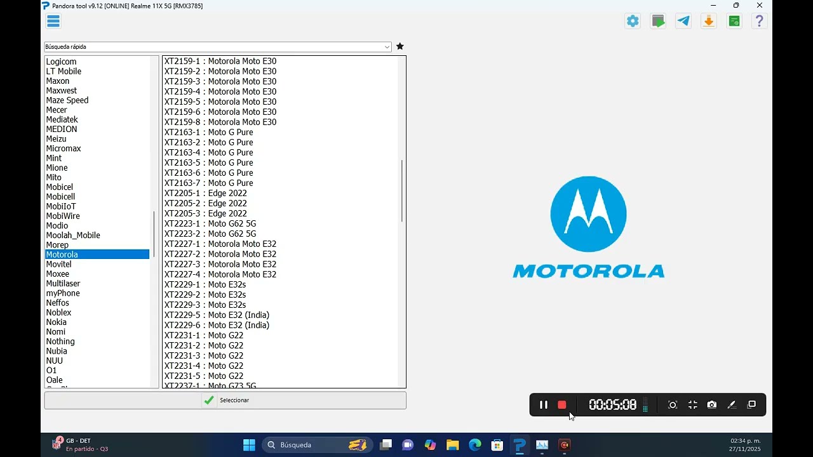
Task: Click the Seleccionar button
Action: coord(225,401)
